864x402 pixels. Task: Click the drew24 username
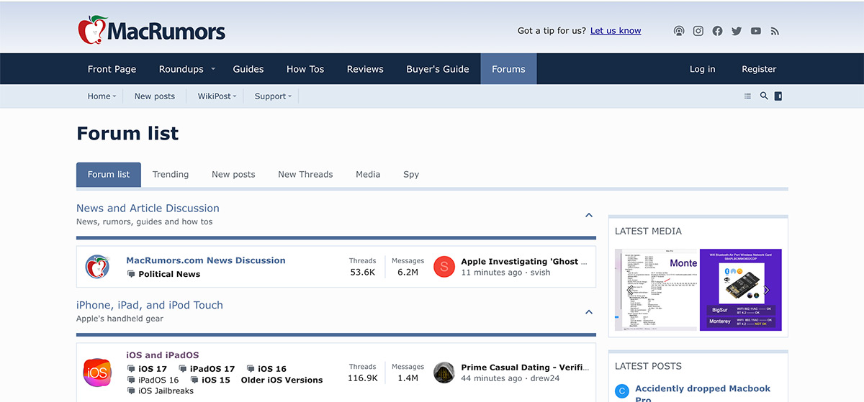[x=546, y=378]
